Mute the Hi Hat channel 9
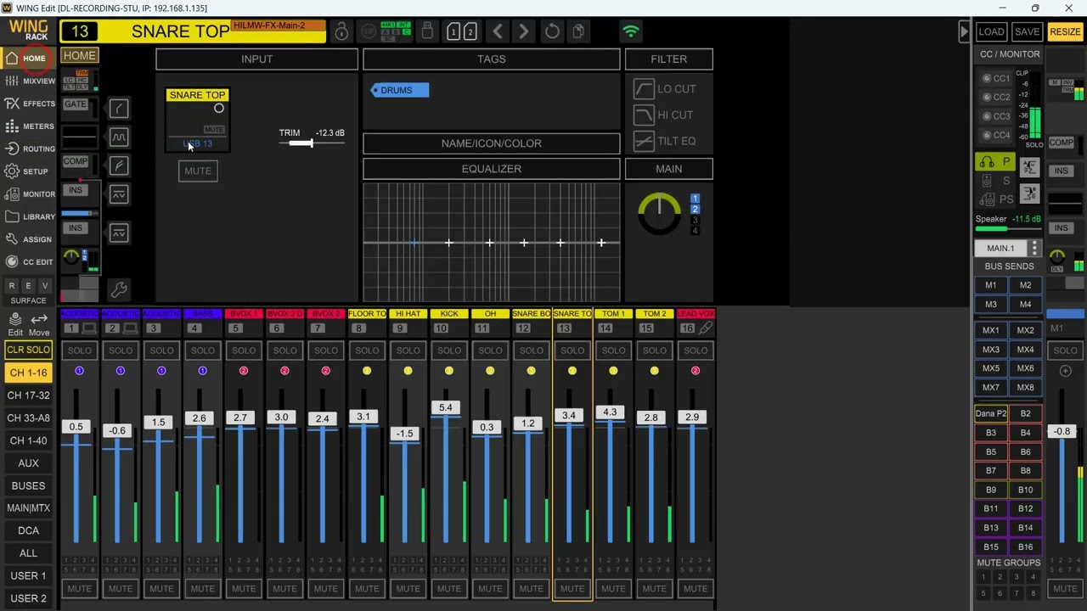The image size is (1087, 611). (408, 588)
